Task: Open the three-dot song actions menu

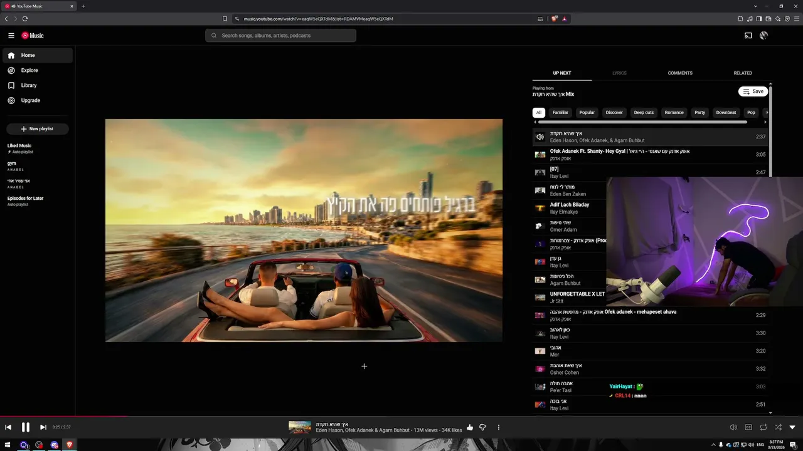Action: coord(499,427)
